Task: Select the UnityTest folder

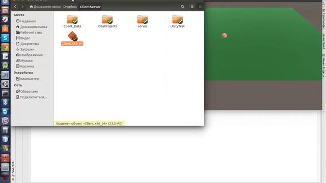Action: coord(178,21)
